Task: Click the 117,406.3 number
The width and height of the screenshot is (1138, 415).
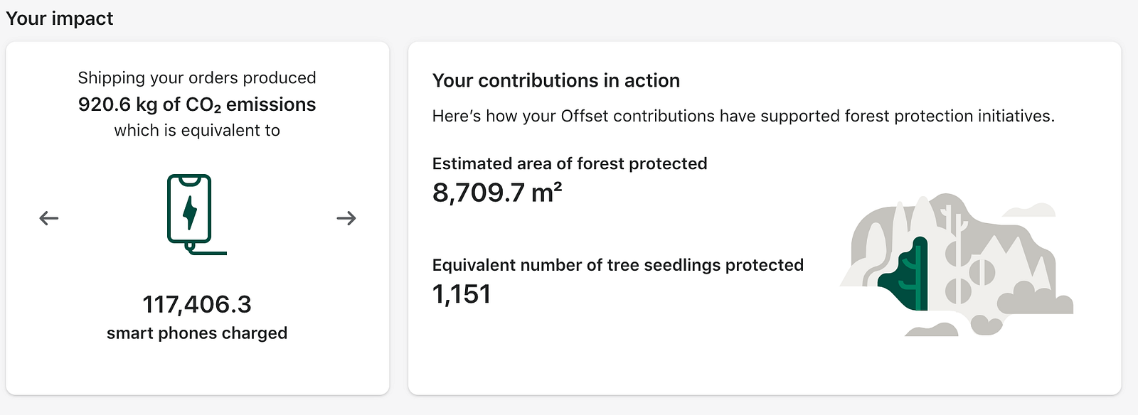Action: pyautogui.click(x=197, y=304)
